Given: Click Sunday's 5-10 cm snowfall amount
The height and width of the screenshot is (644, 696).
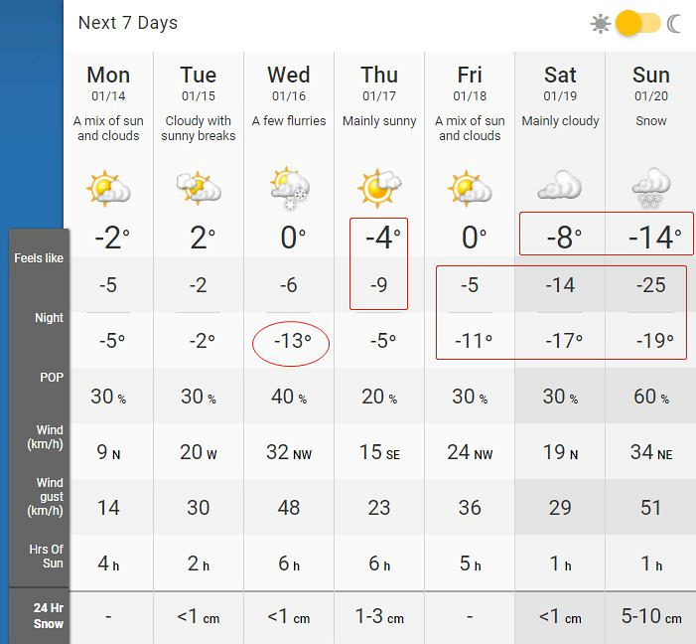Looking at the screenshot, I should (x=650, y=617).
